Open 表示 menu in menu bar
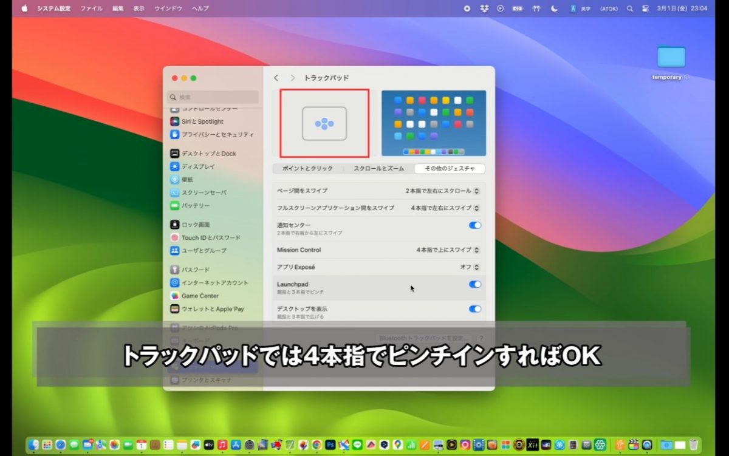The image size is (729, 456). 139,9
